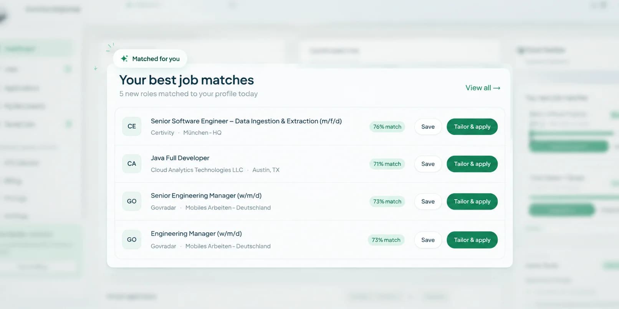
Task: Open the View all job matches link
Action: pos(483,88)
